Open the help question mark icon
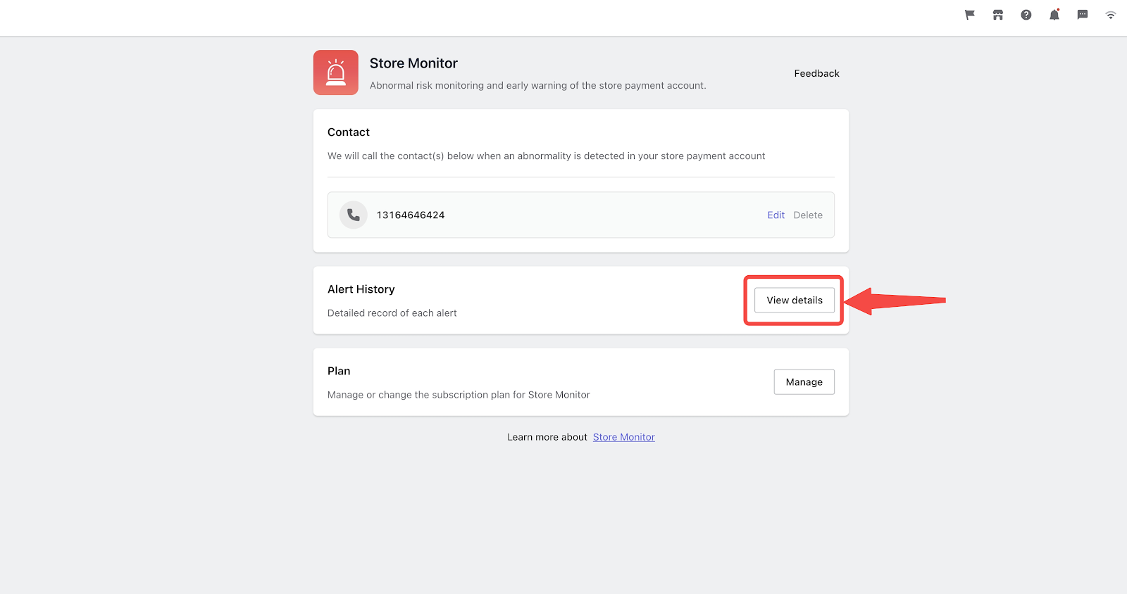This screenshot has width=1127, height=594. click(1026, 15)
